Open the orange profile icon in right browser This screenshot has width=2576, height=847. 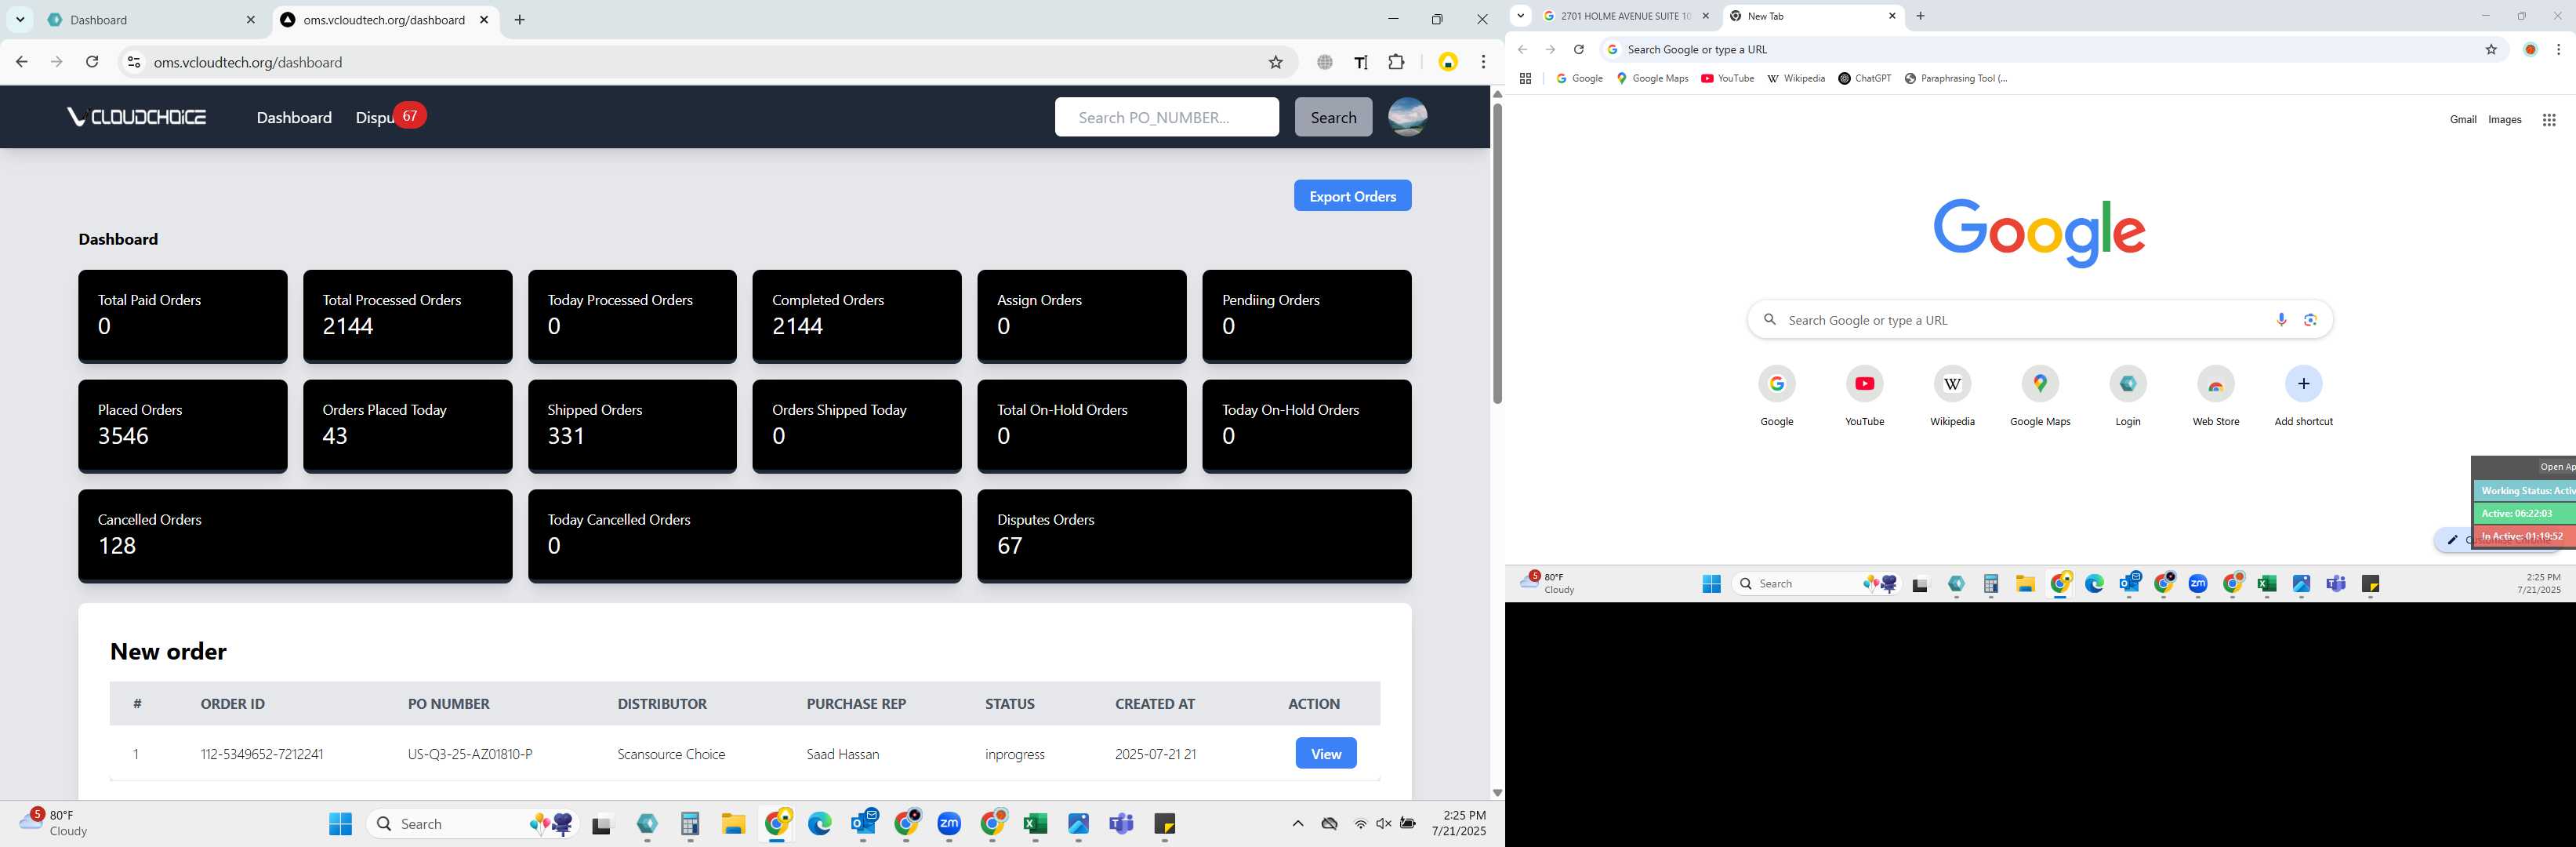click(x=2530, y=49)
